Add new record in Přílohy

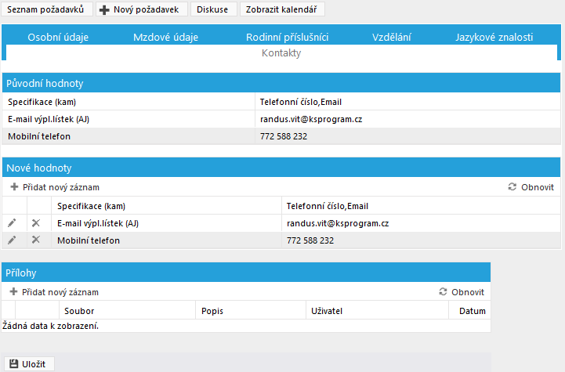[x=54, y=292]
